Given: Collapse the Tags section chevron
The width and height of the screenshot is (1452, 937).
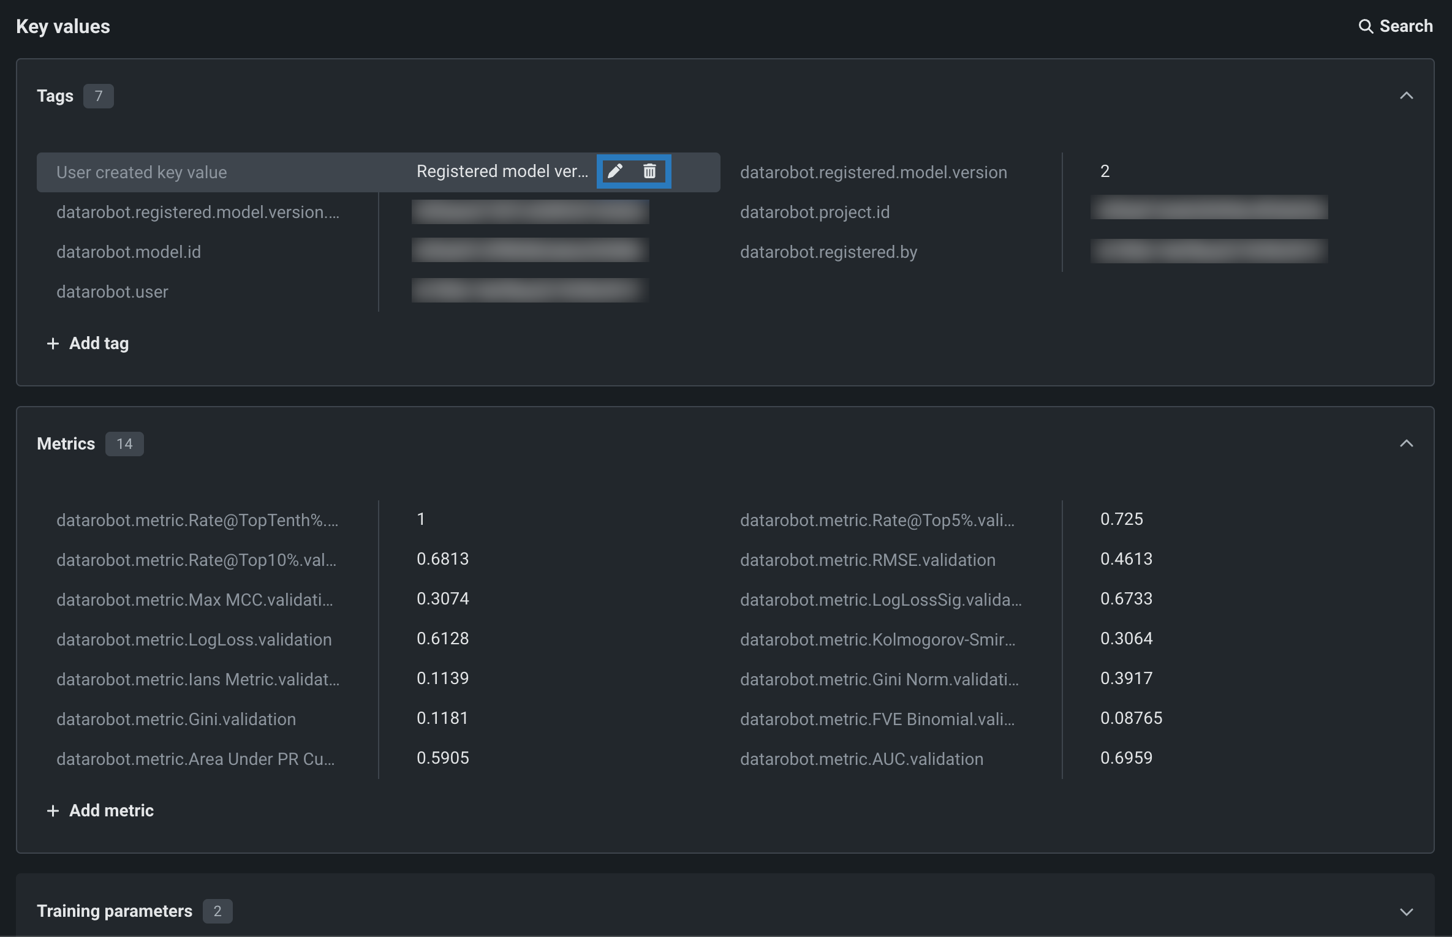Looking at the screenshot, I should (1406, 96).
